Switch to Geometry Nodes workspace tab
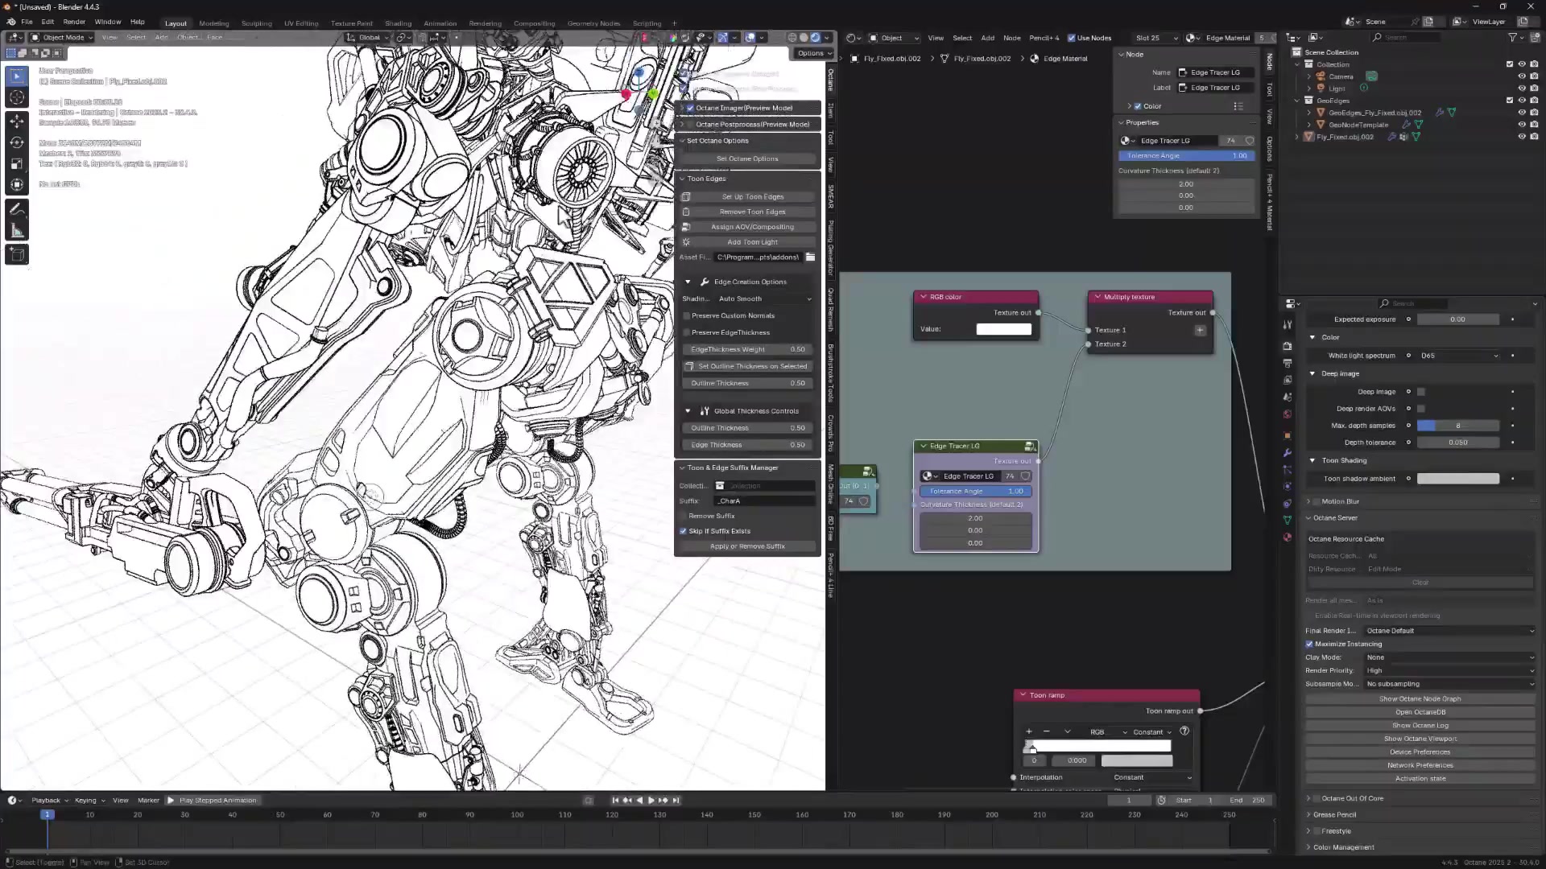 [x=593, y=23]
